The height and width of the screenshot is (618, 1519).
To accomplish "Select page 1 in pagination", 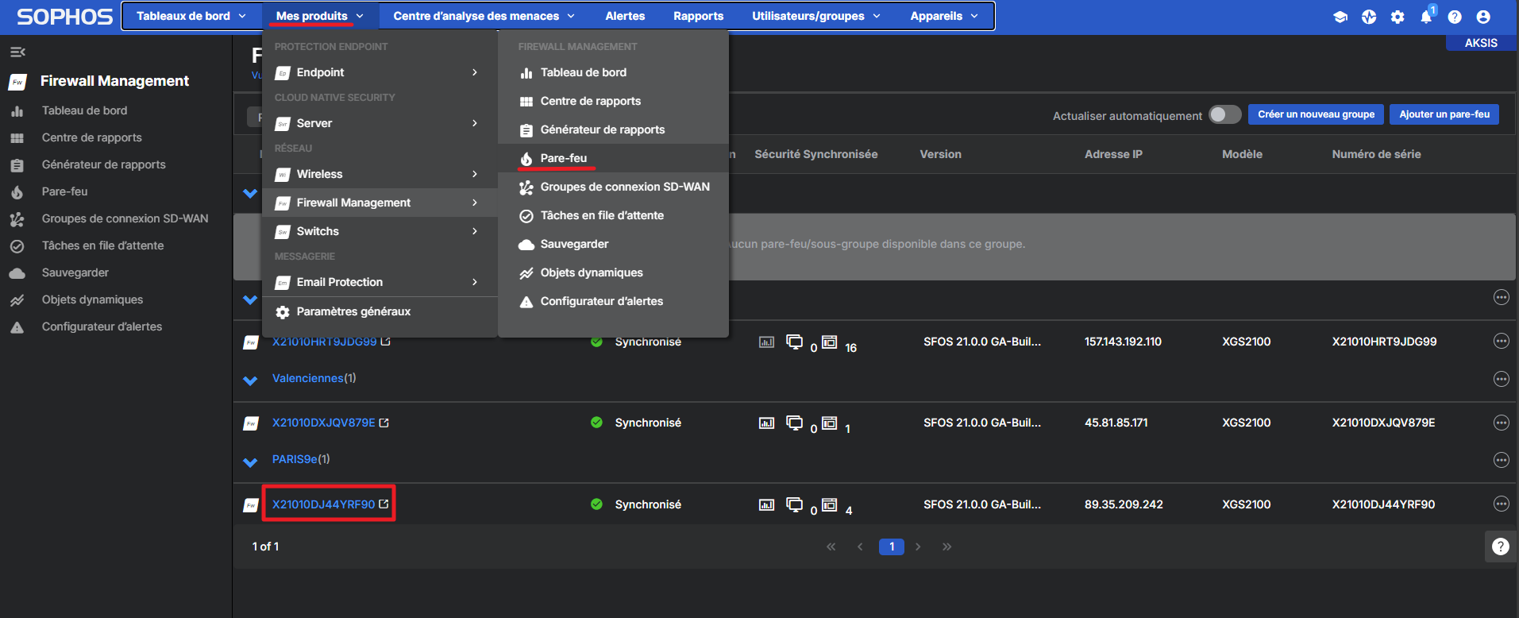I will [x=892, y=547].
